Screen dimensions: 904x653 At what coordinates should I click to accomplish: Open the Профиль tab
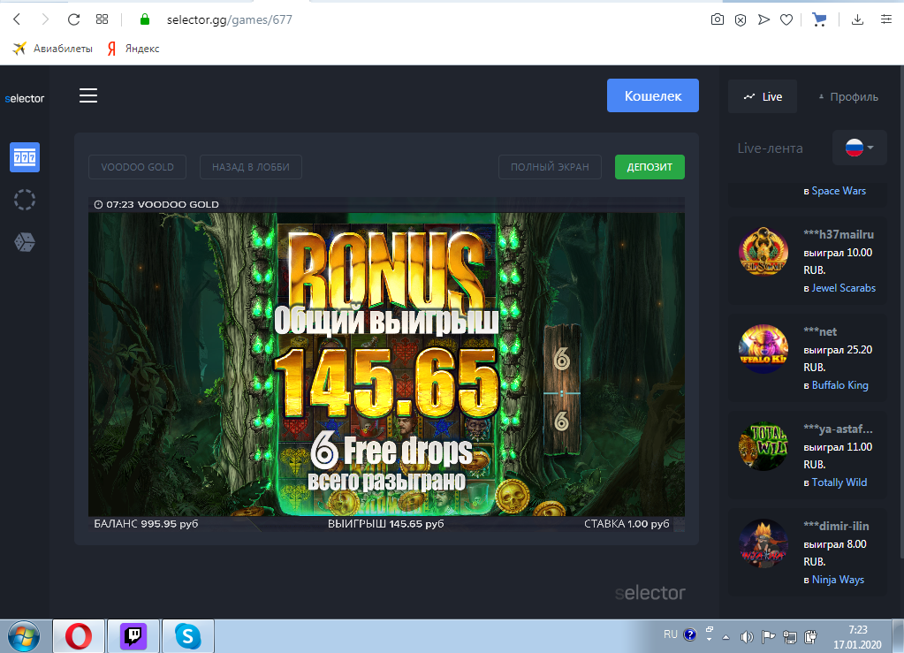pyautogui.click(x=848, y=96)
